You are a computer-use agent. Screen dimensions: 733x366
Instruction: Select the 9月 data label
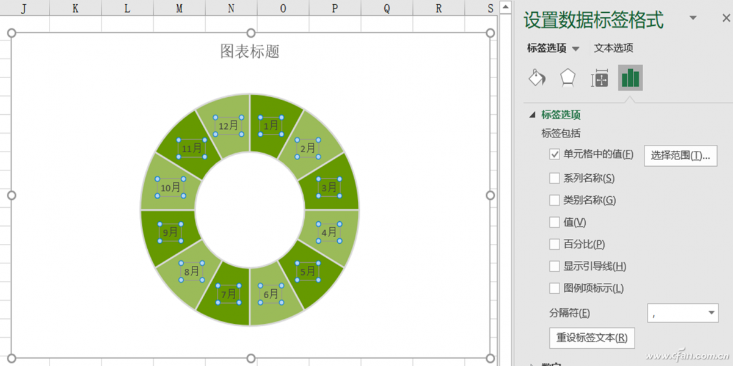(x=170, y=232)
